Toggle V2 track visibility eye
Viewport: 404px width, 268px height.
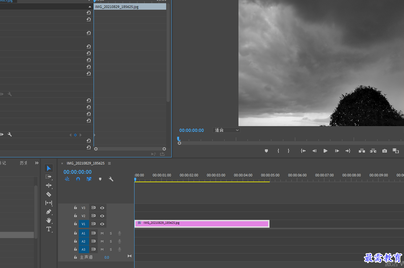(102, 216)
